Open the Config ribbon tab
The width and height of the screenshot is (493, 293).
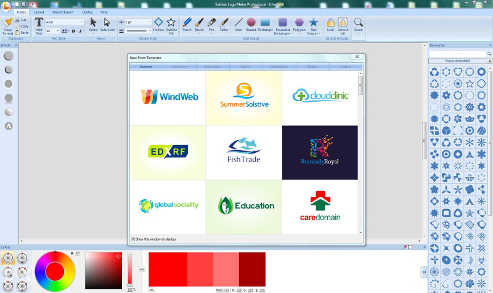click(87, 12)
